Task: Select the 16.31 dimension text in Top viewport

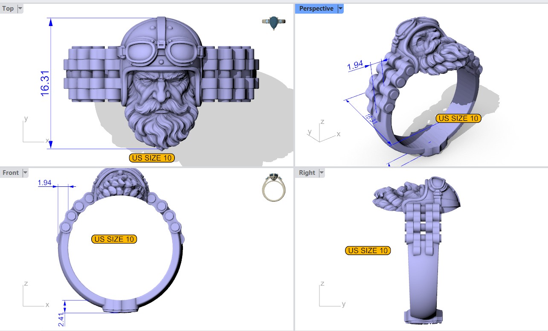Action: click(45, 83)
